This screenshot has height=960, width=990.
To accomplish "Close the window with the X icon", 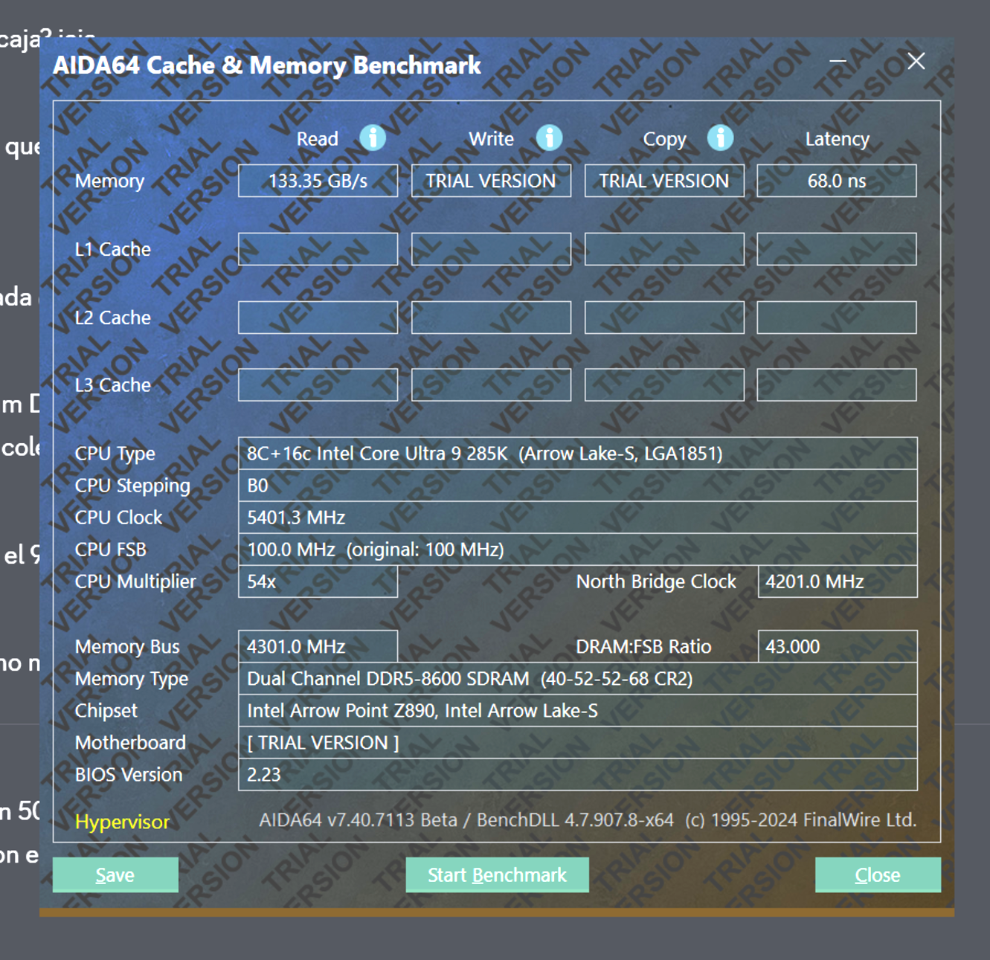I will pyautogui.click(x=916, y=61).
